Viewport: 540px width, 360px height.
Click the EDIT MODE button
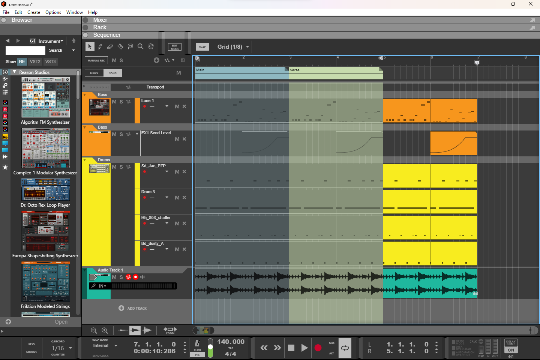175,47
